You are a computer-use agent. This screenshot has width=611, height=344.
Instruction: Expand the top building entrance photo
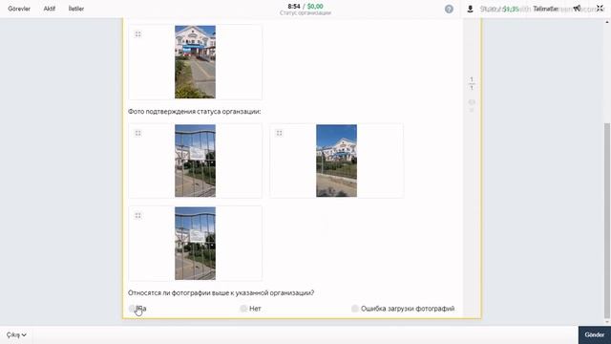point(137,34)
